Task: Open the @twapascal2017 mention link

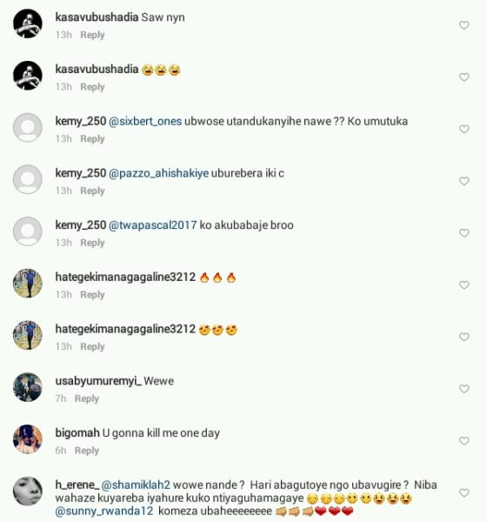Action: pyautogui.click(x=152, y=225)
